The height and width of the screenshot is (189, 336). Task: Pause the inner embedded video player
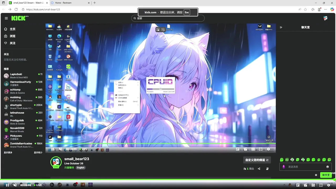[53, 149]
